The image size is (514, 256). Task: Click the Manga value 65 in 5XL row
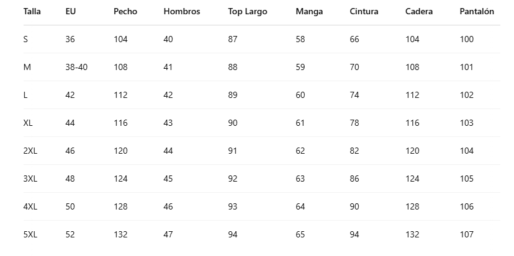coord(300,234)
